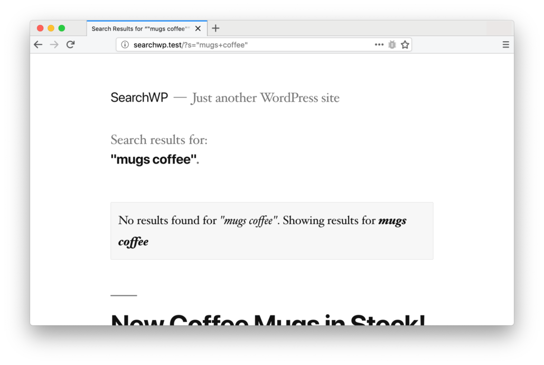
Task: Click the bold mugs coffee suggestion
Action: tap(393, 220)
